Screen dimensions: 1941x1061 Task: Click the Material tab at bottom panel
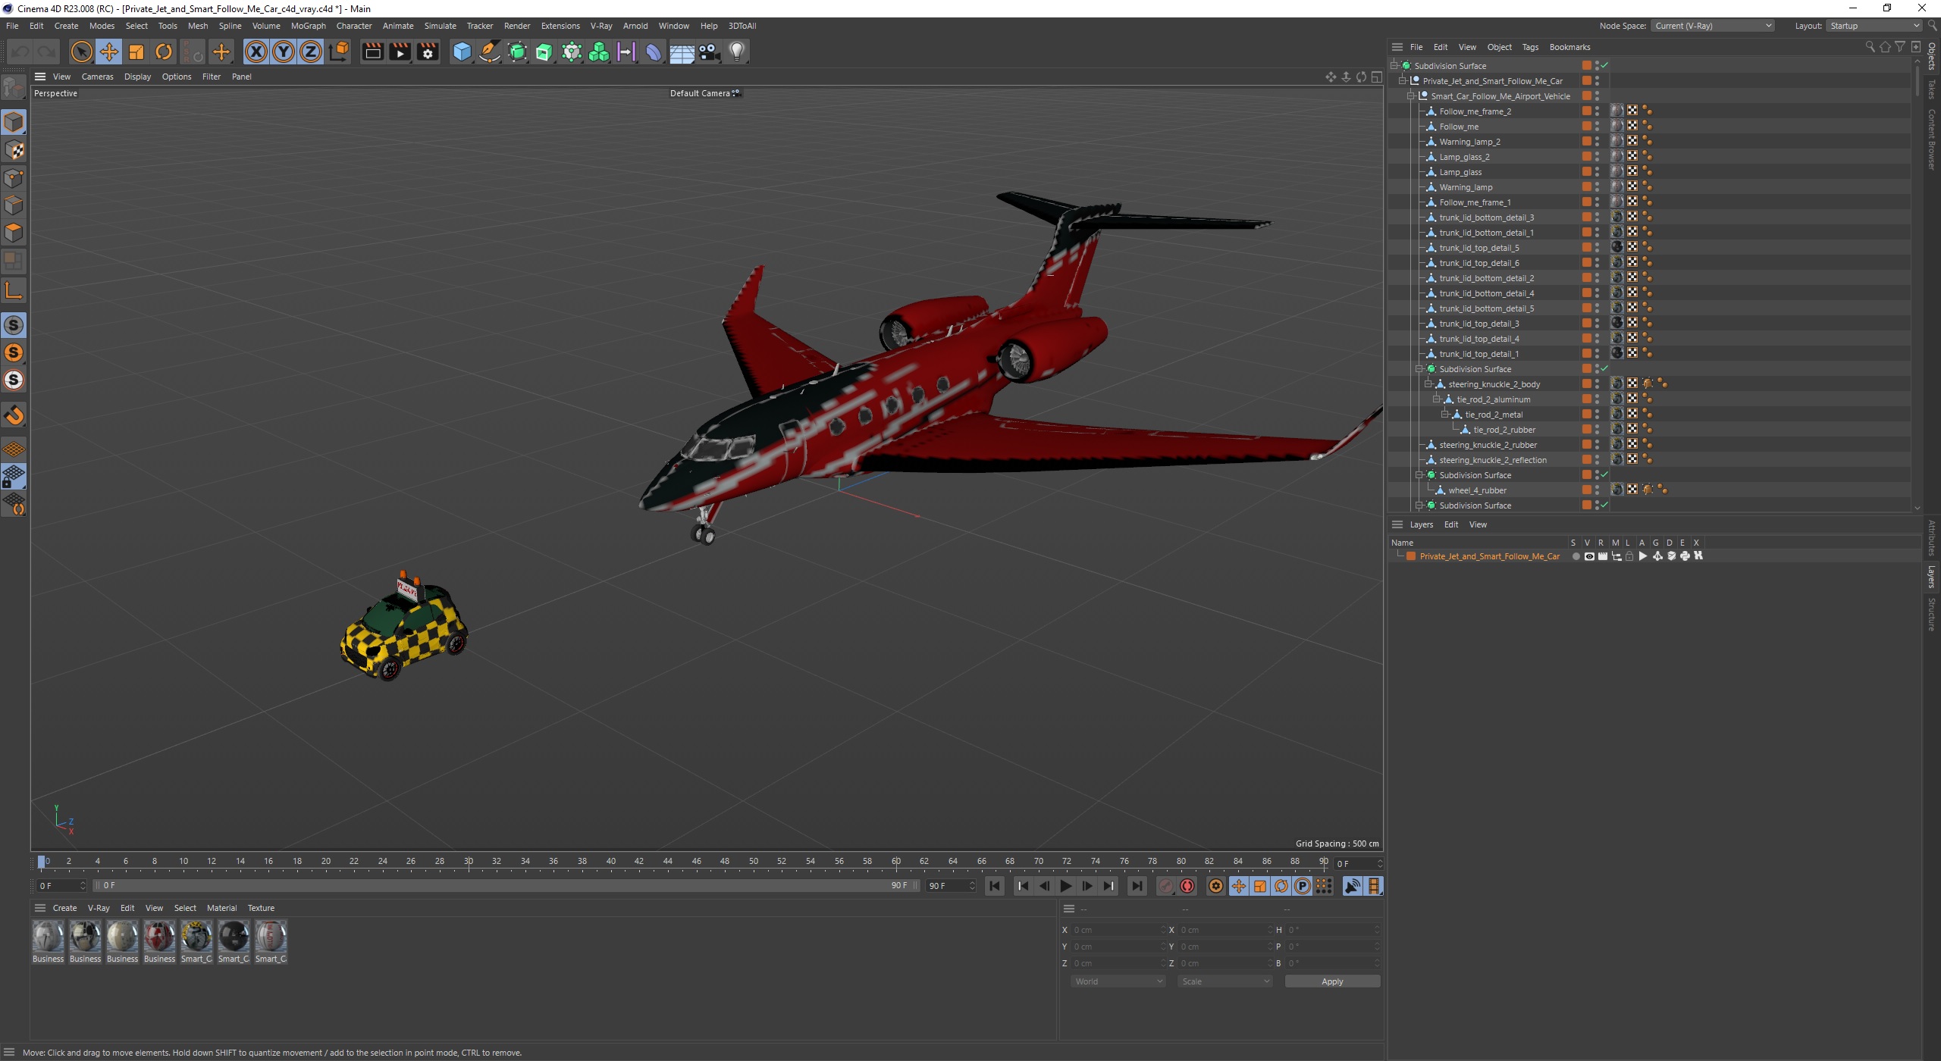[220, 907]
